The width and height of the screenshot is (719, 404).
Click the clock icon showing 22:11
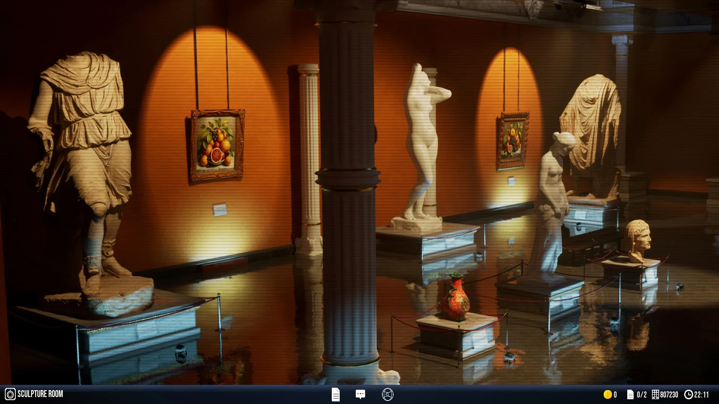coord(688,394)
